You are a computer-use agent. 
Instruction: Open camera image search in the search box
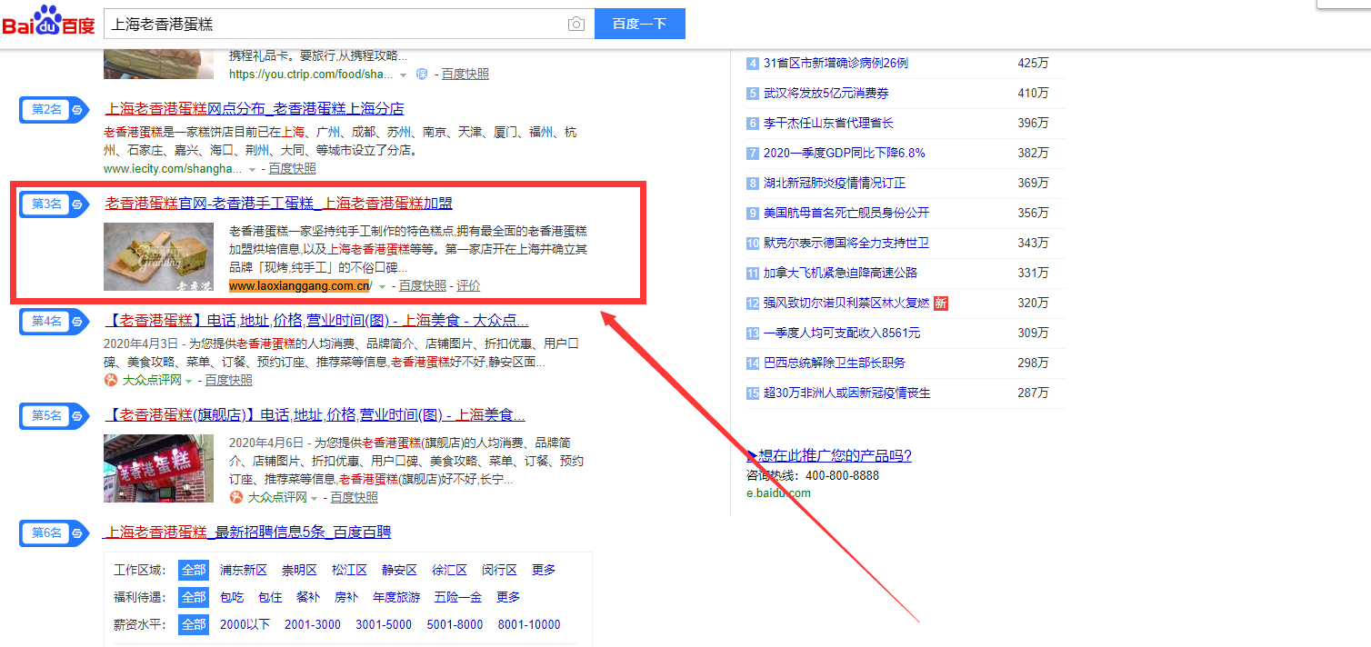click(576, 24)
